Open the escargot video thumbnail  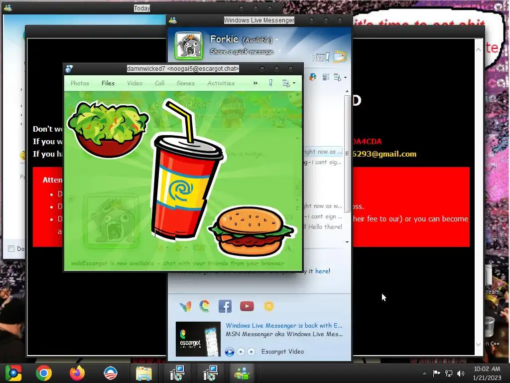point(198,339)
